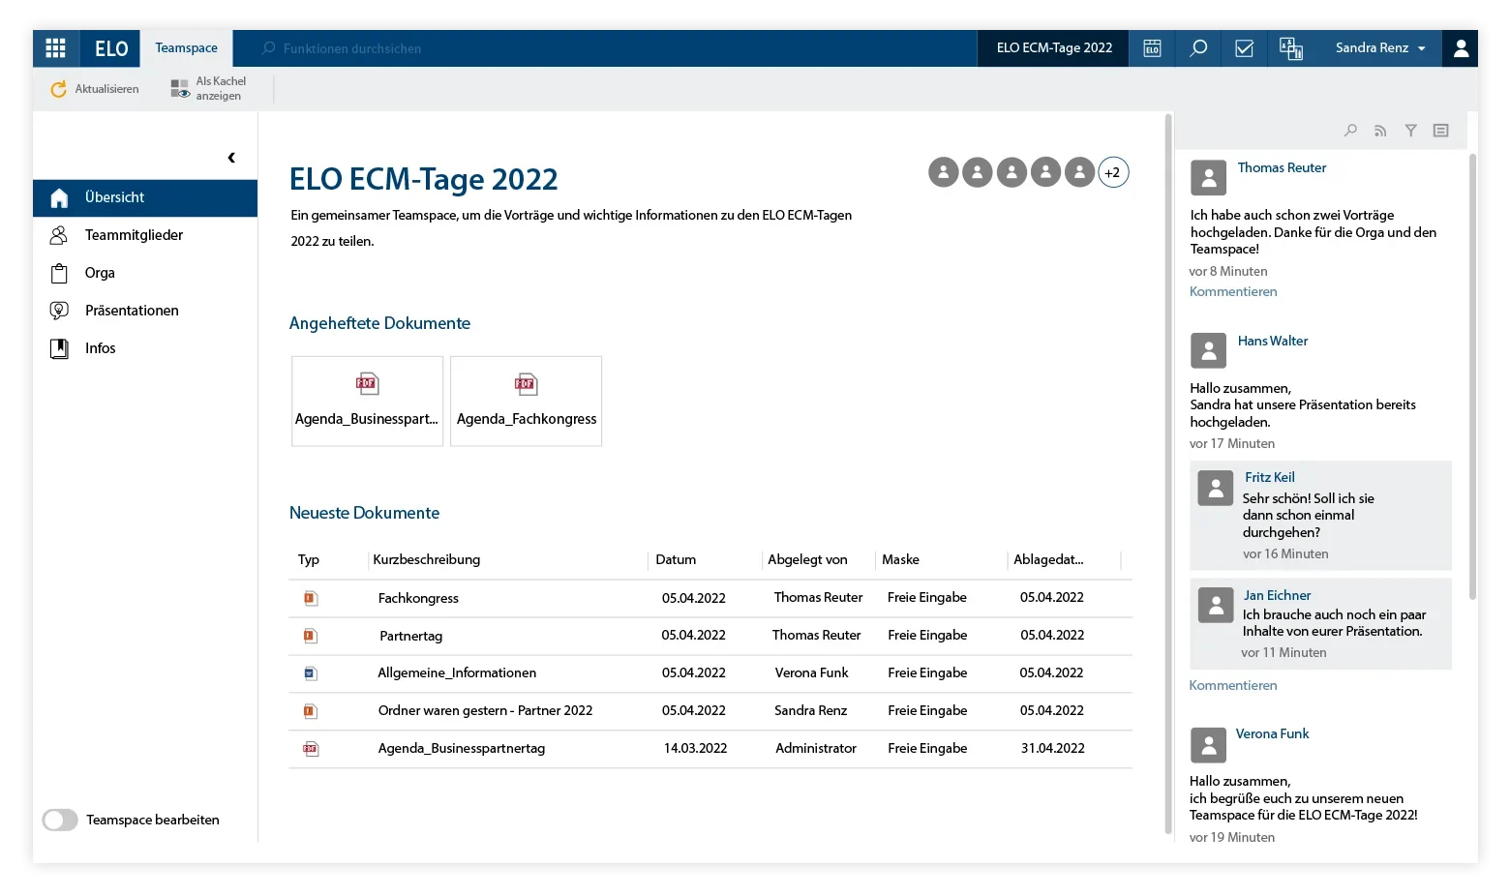Sort by the Datum column header
This screenshot has width=1510, height=896.
pos(676,559)
